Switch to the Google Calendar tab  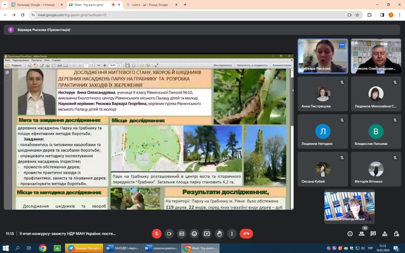(x=36, y=5)
